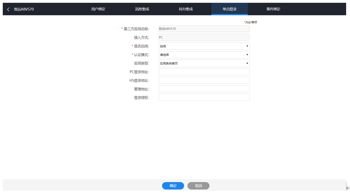
Task: Open the 消息集成 tab
Action: [x=142, y=9]
